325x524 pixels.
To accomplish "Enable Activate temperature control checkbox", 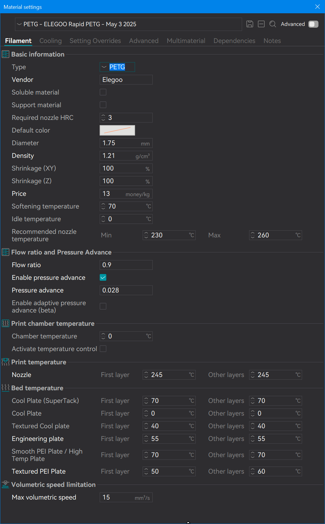I will [103, 349].
